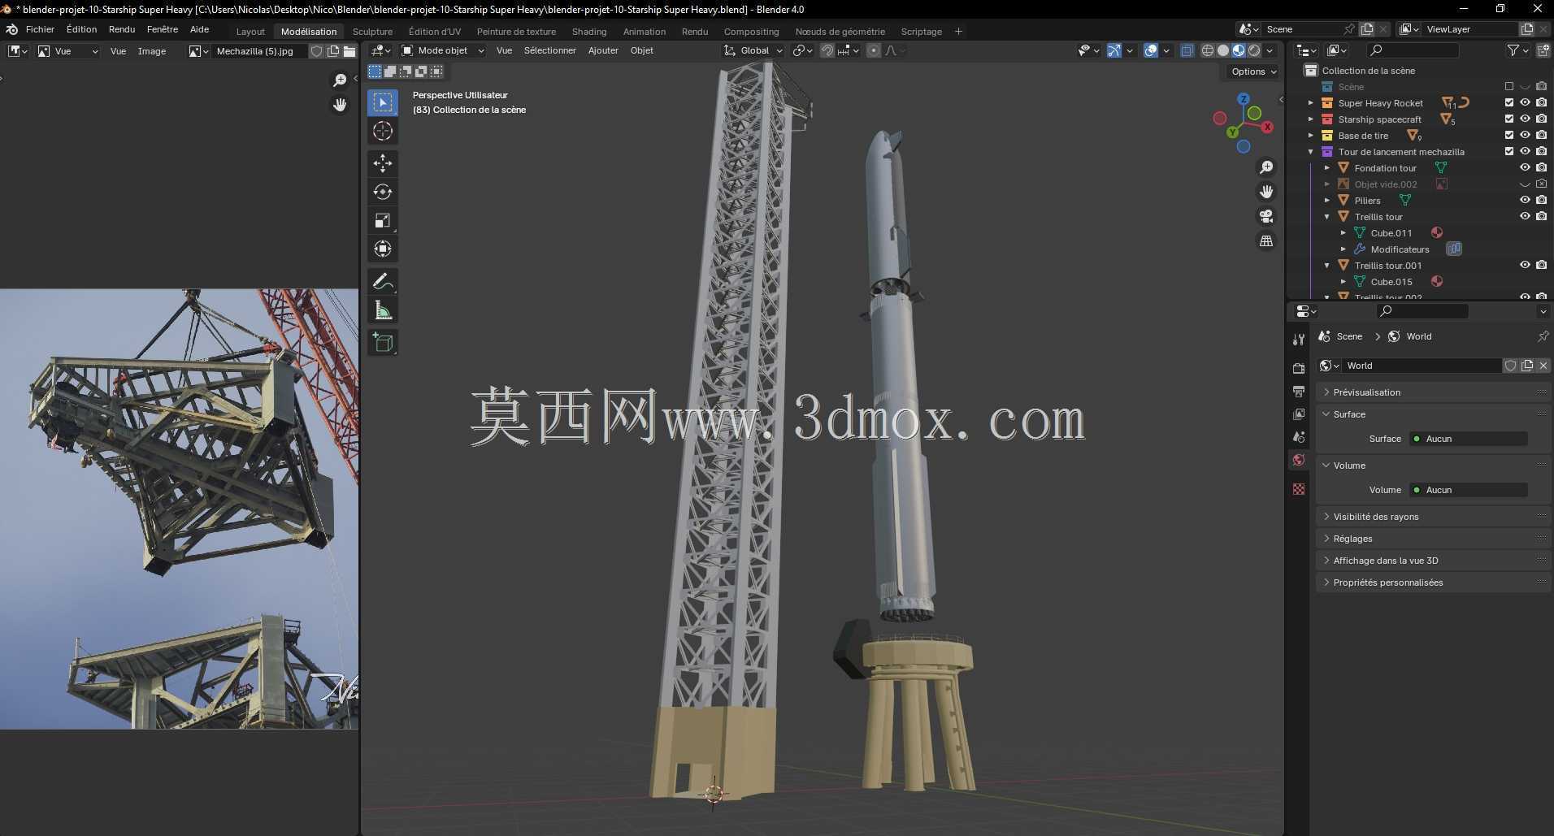
Task: Collapse the Tour de lancement mechazilla collection
Action: tap(1310, 152)
